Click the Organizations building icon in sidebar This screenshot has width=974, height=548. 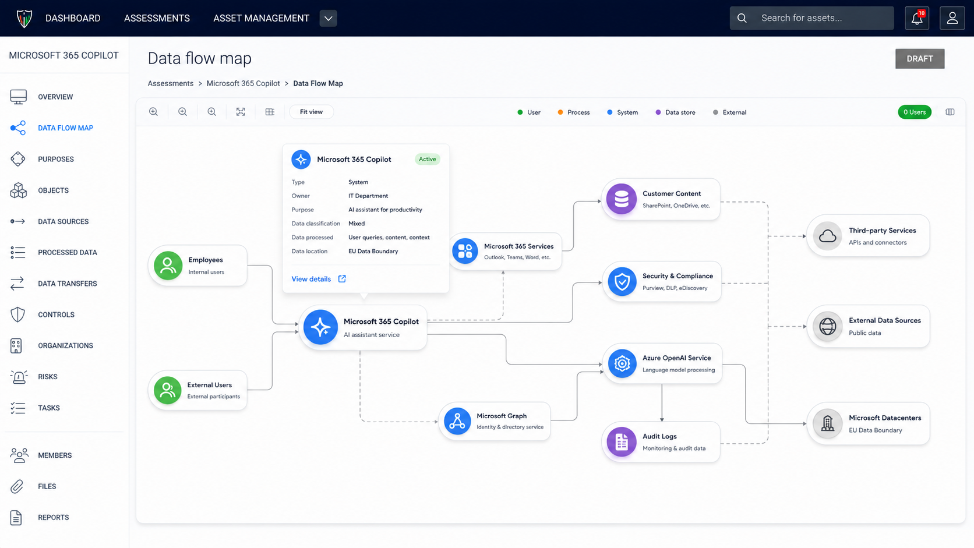pos(16,345)
